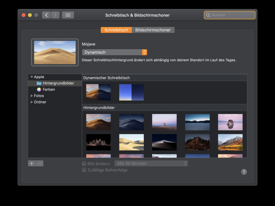The height and width of the screenshot is (206, 275).
Task: Select the Mojave day dune wallpaper
Action: (x=98, y=122)
